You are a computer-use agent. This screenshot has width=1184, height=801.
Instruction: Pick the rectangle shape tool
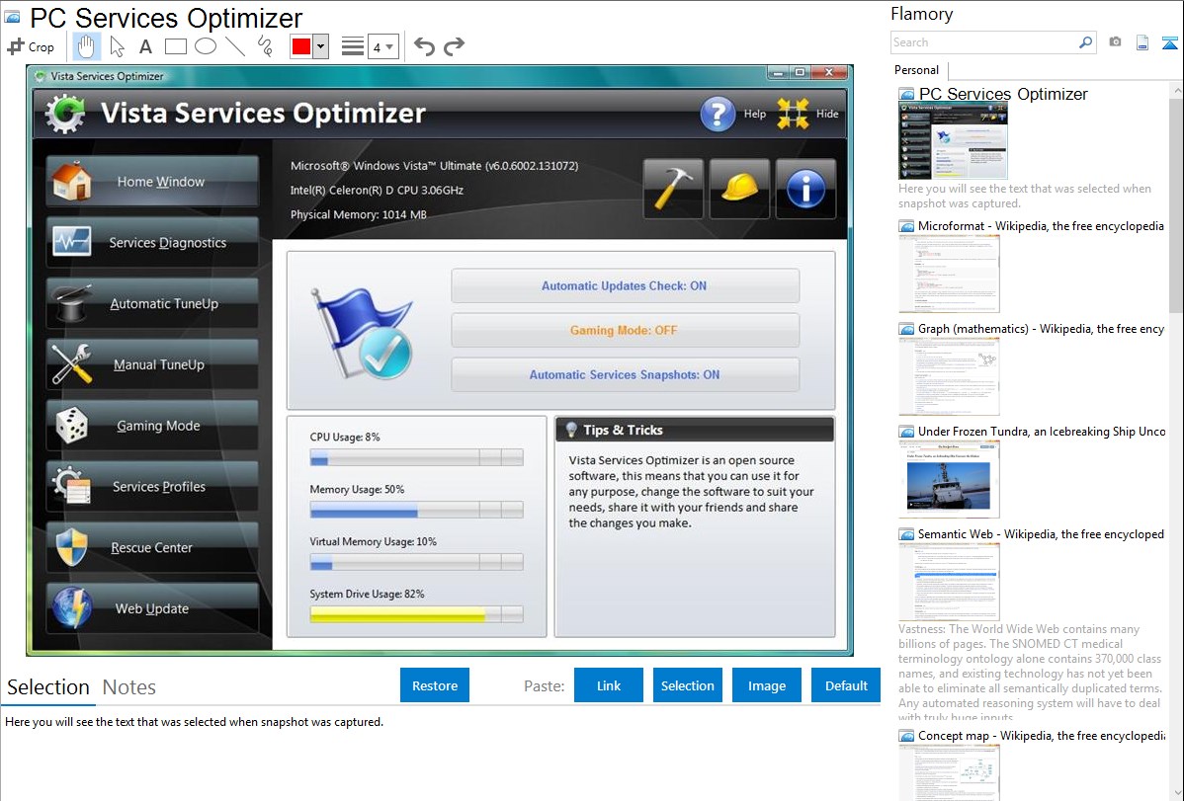pos(175,46)
